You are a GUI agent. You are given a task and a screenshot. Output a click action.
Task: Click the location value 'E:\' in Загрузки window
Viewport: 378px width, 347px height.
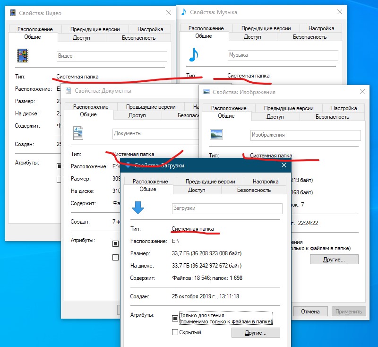coord(175,241)
